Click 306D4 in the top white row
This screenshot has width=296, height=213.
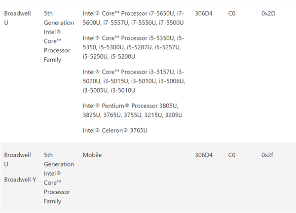pyautogui.click(x=204, y=13)
